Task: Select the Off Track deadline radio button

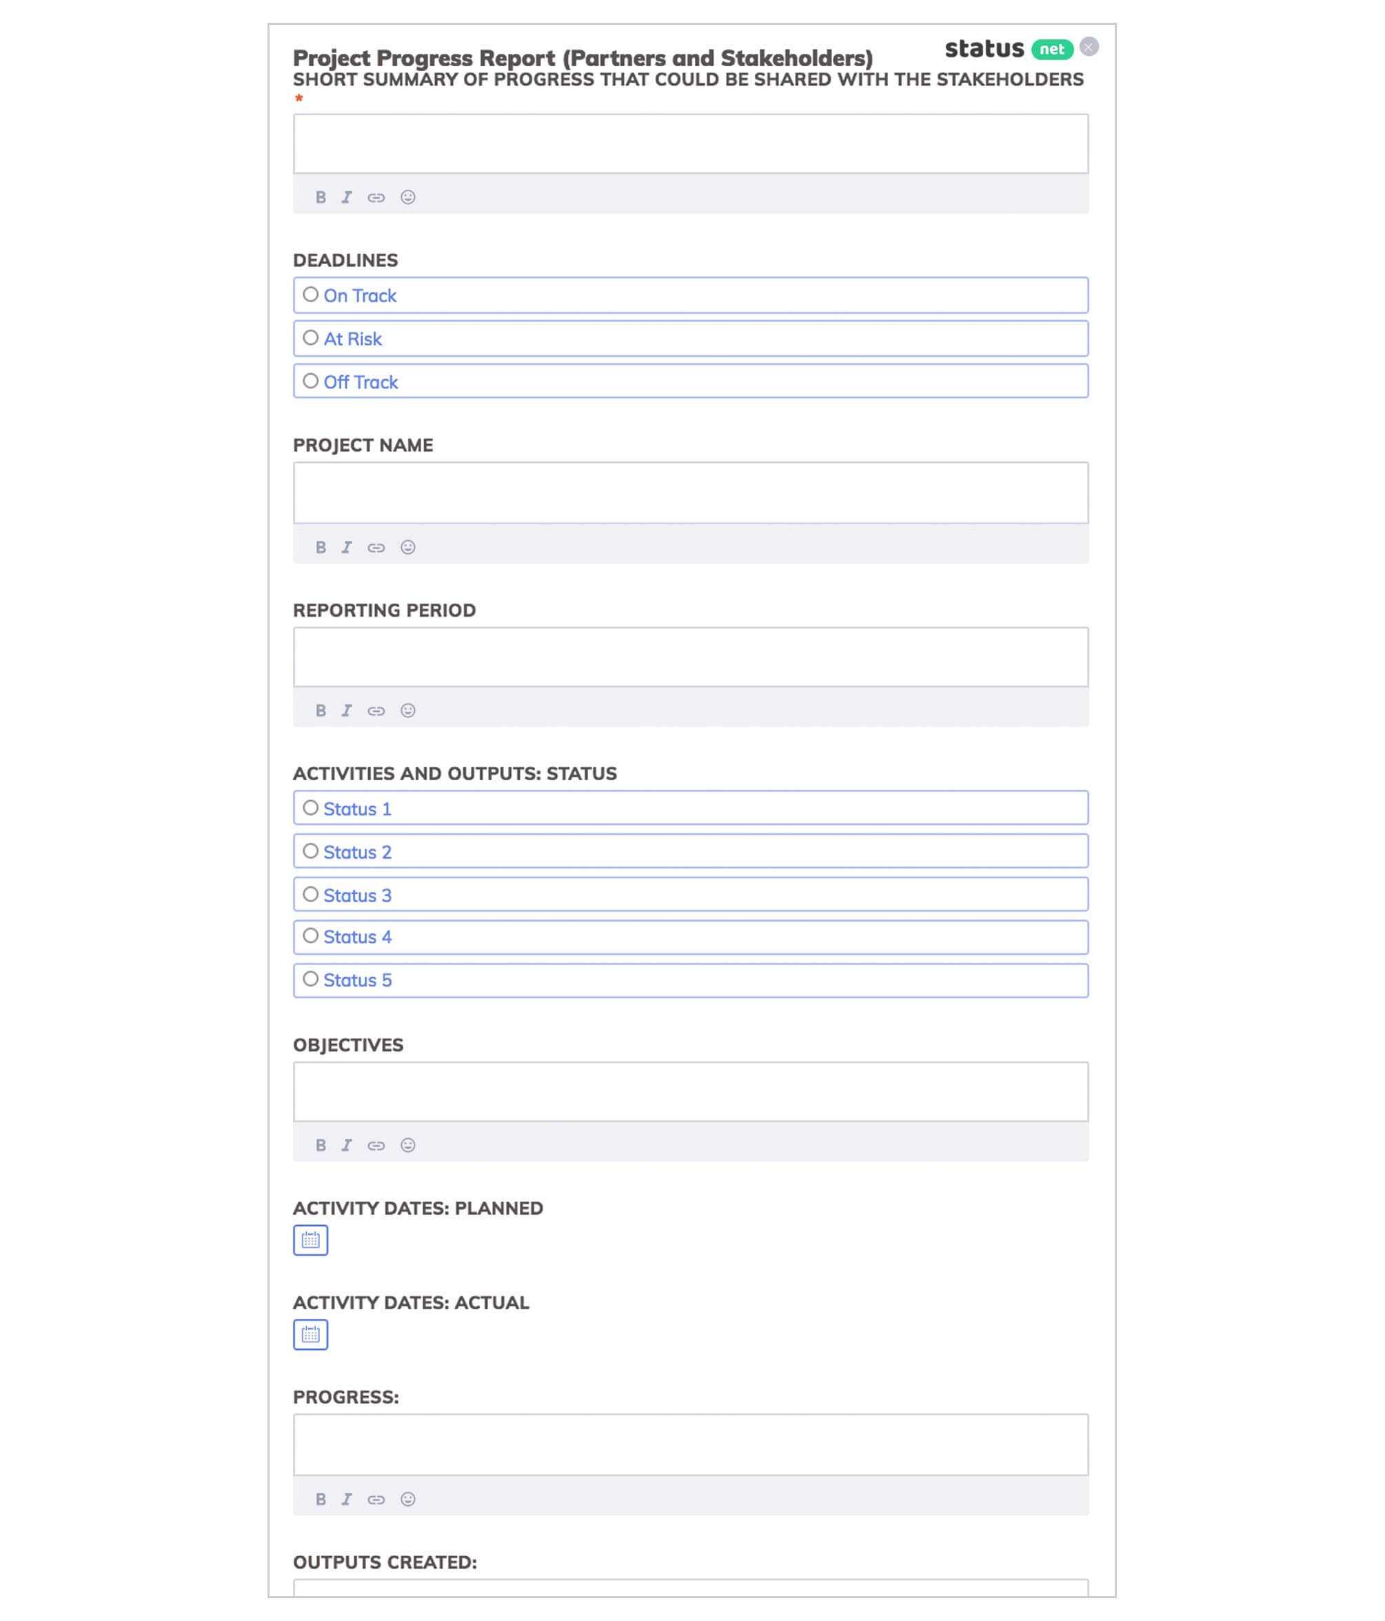Action: 310,381
